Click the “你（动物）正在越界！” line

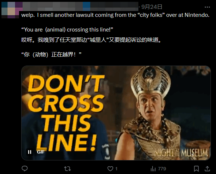(x=51, y=55)
